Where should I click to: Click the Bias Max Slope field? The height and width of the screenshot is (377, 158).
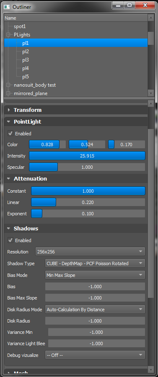click(x=95, y=298)
